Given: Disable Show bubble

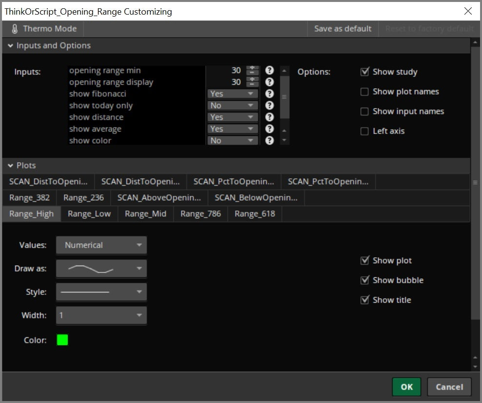Looking at the screenshot, I should coord(364,280).
